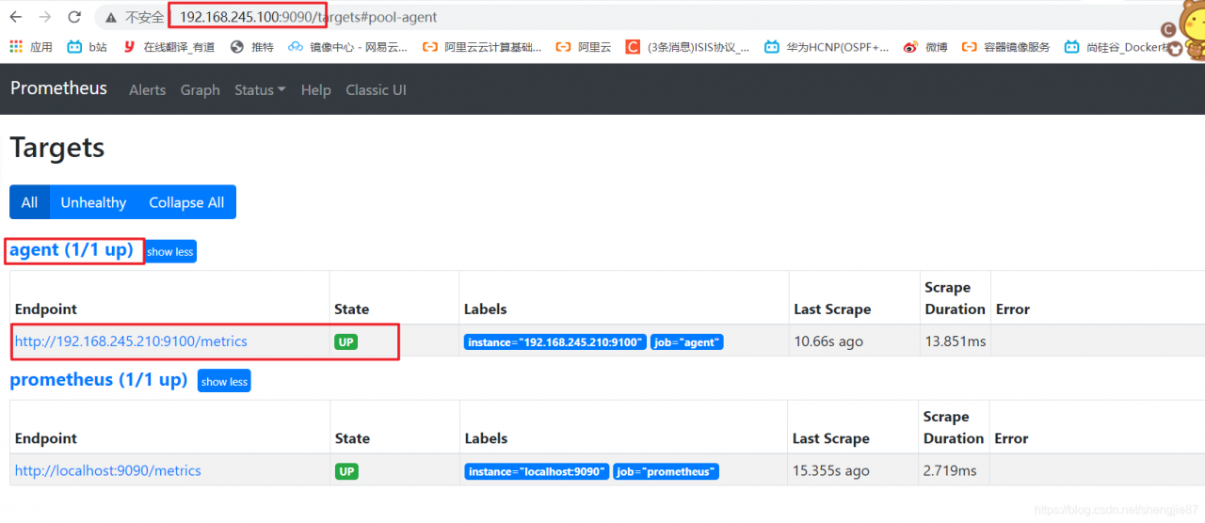Click the UP badge in prometheus row
The width and height of the screenshot is (1205, 523).
[347, 471]
